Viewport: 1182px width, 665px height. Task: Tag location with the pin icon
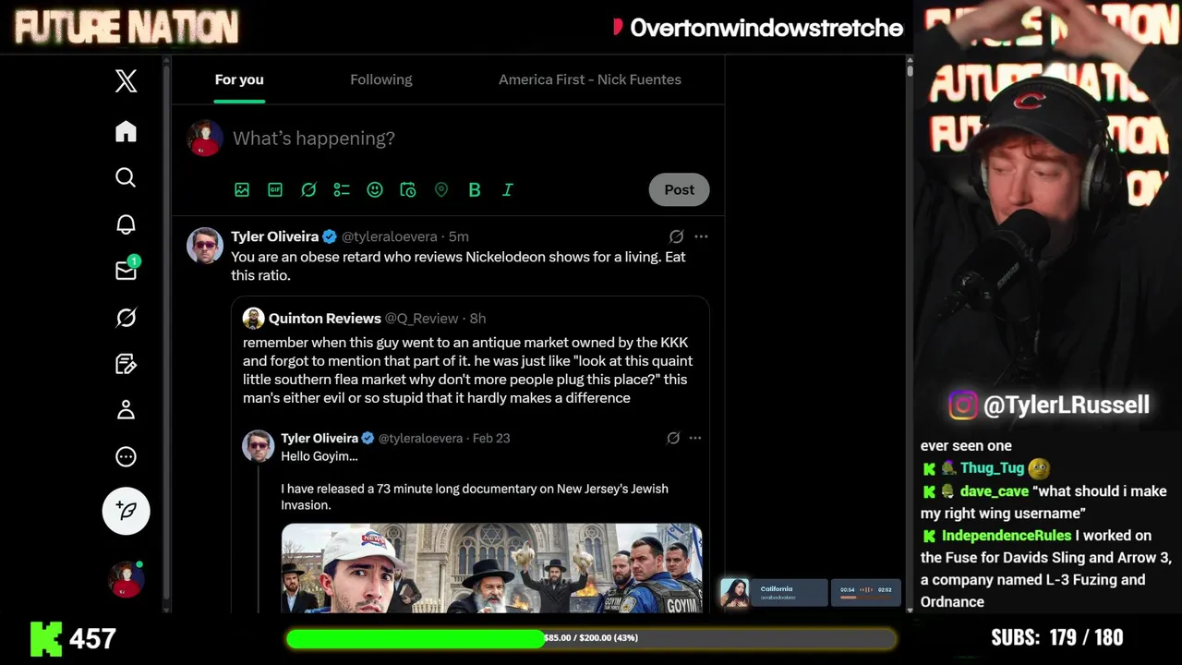pyautogui.click(x=441, y=189)
